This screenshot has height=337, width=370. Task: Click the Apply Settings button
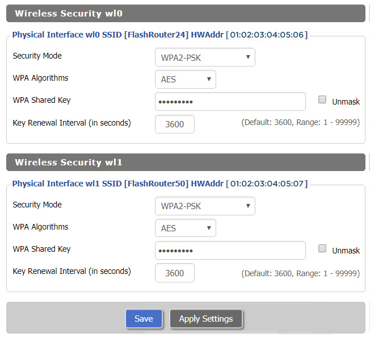point(206,319)
